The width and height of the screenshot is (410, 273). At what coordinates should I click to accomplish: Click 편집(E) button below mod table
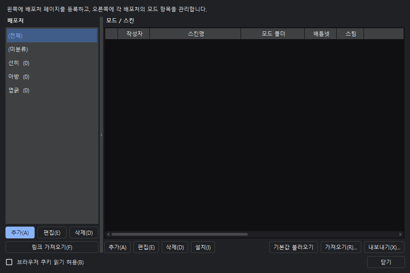(x=146, y=247)
